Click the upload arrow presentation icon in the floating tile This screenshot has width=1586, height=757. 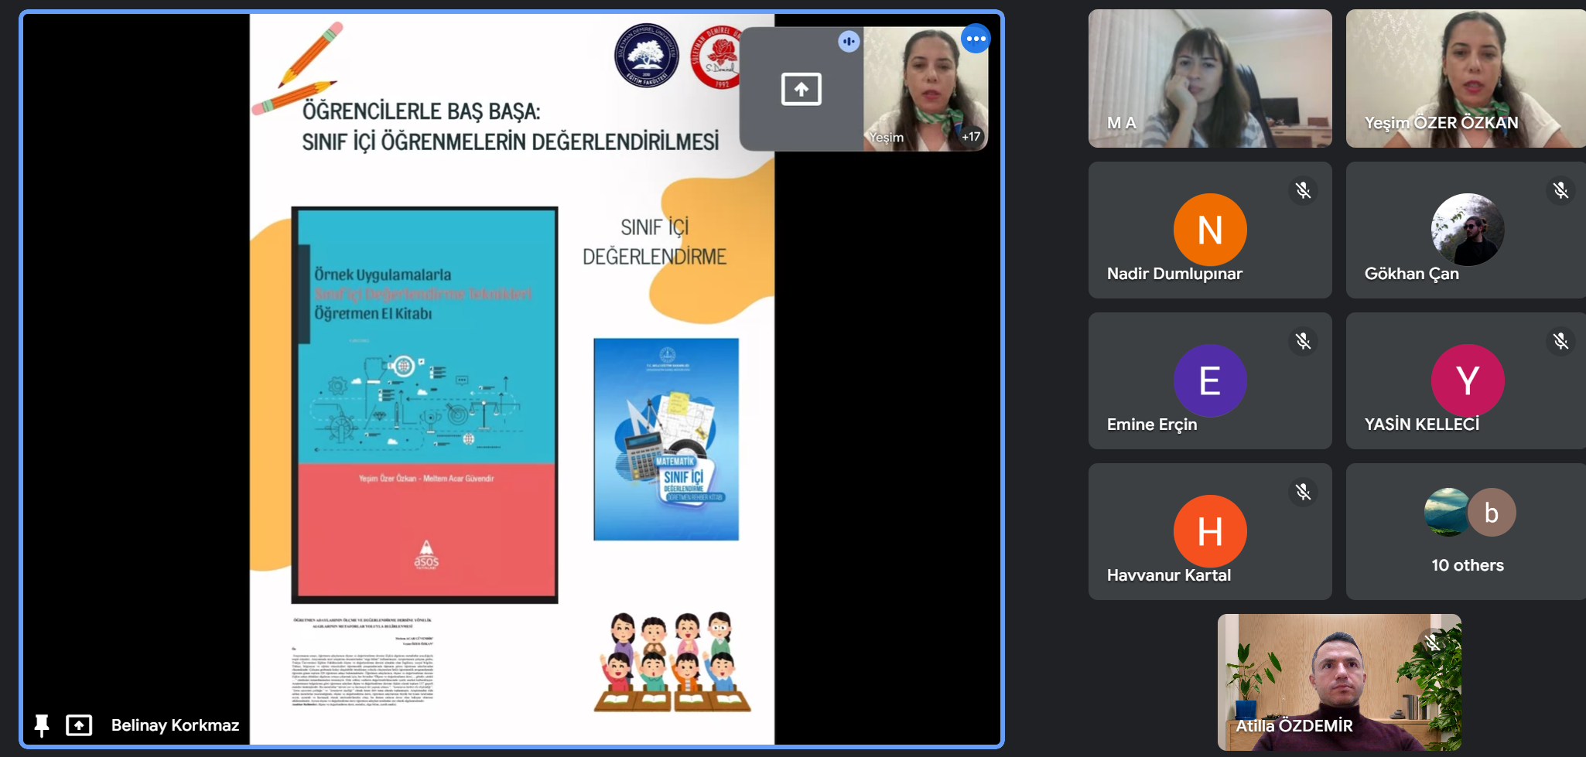(801, 89)
